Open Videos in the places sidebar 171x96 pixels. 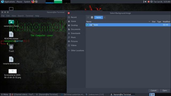point(72,45)
